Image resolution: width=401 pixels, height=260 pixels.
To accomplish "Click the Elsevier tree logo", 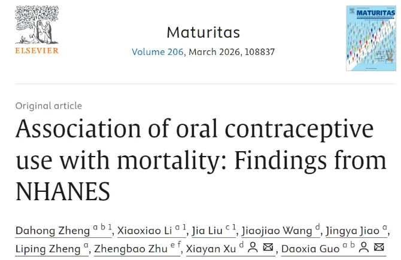I will click(37, 25).
